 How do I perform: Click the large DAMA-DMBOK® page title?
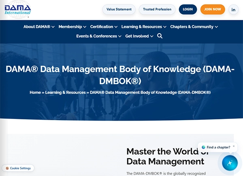(120, 75)
